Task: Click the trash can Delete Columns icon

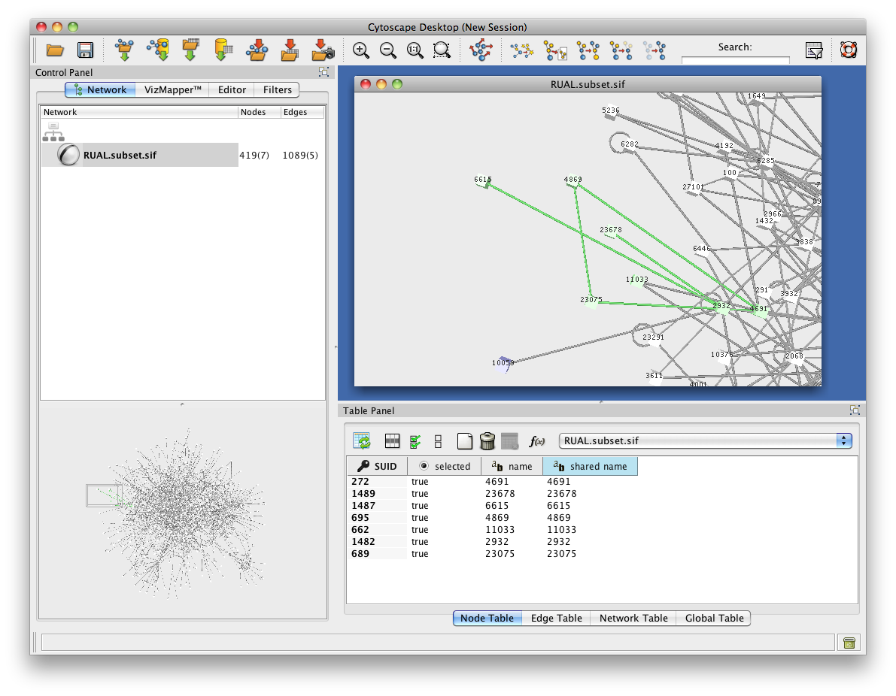Action: [487, 441]
